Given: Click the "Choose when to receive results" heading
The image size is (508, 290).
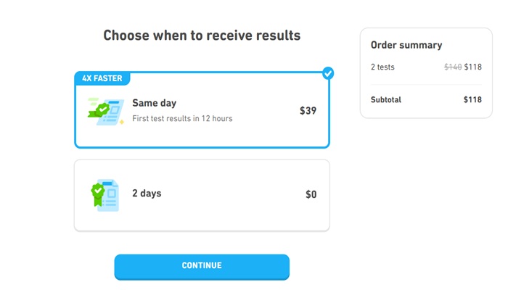Looking at the screenshot, I should coord(202,35).
